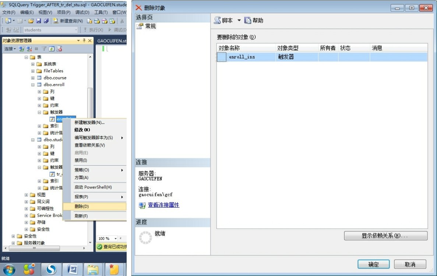Choose 删除(D) in the context menu
Screen dimensions: 437x276
(x=95, y=206)
